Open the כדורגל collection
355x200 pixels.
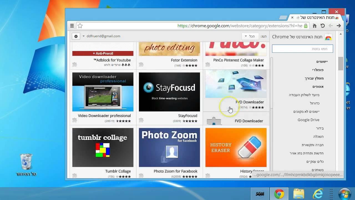pos(315,103)
